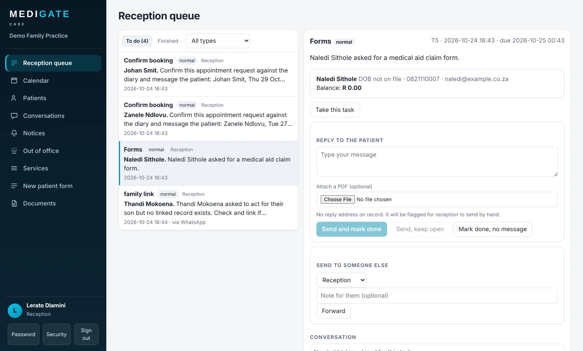Go to the Patients menu item
This screenshot has width=583, height=351.
point(53,98)
